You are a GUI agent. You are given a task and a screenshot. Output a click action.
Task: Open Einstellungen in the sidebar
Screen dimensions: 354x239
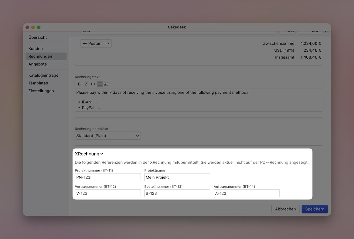[x=41, y=91]
